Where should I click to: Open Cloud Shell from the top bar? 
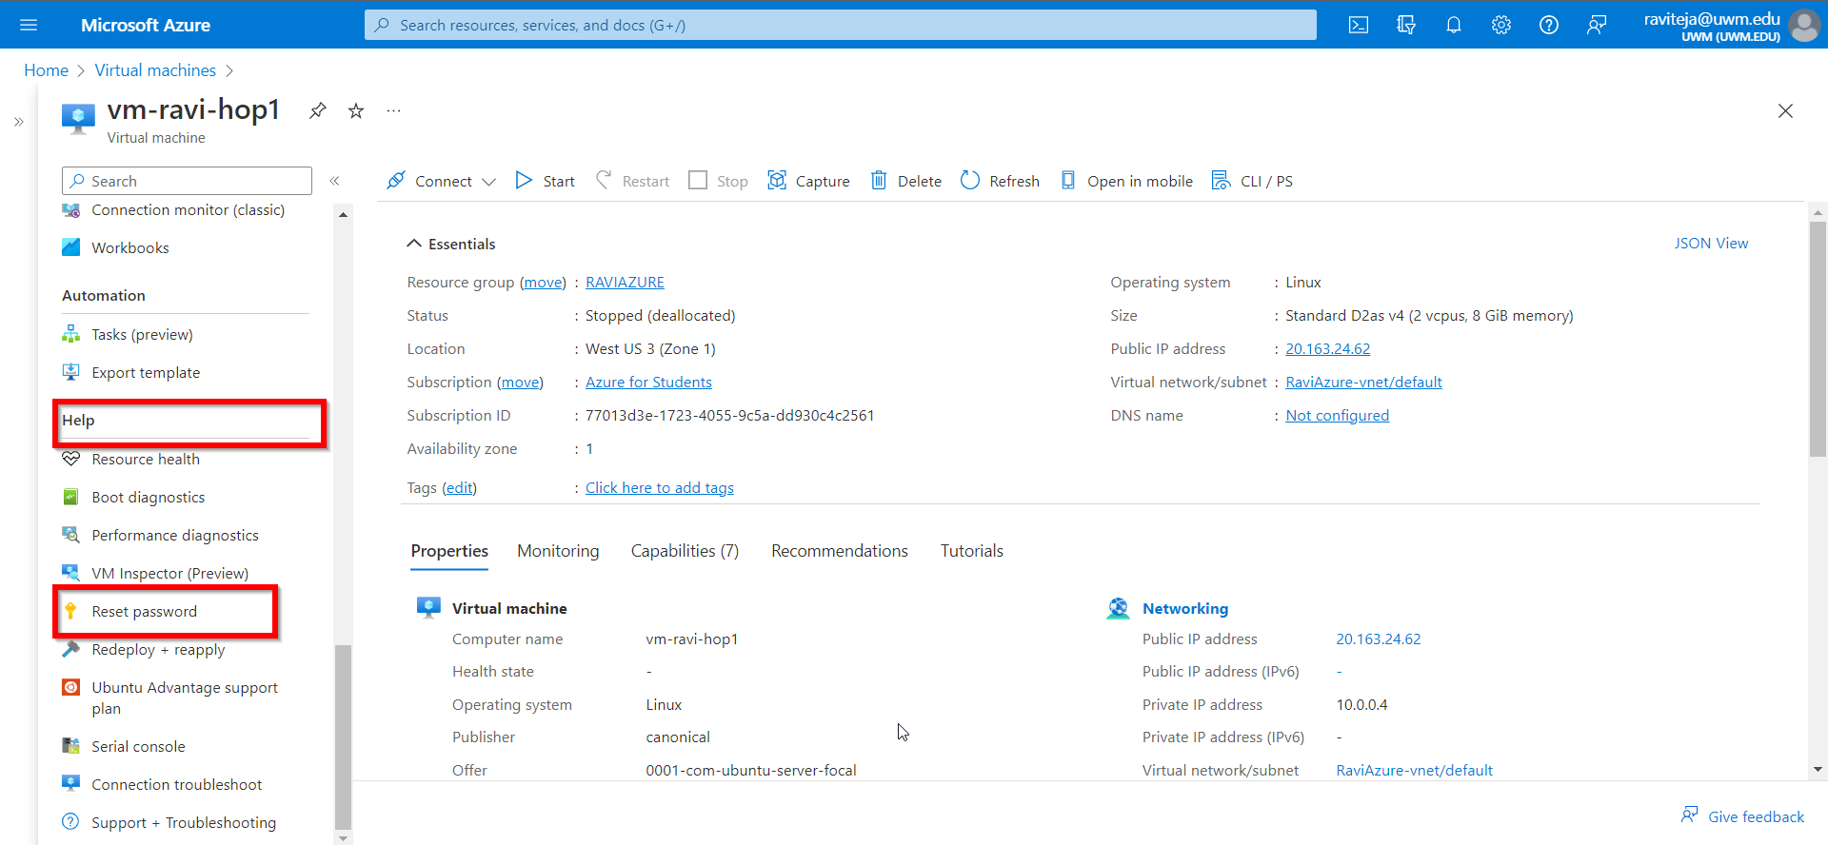1358,25
